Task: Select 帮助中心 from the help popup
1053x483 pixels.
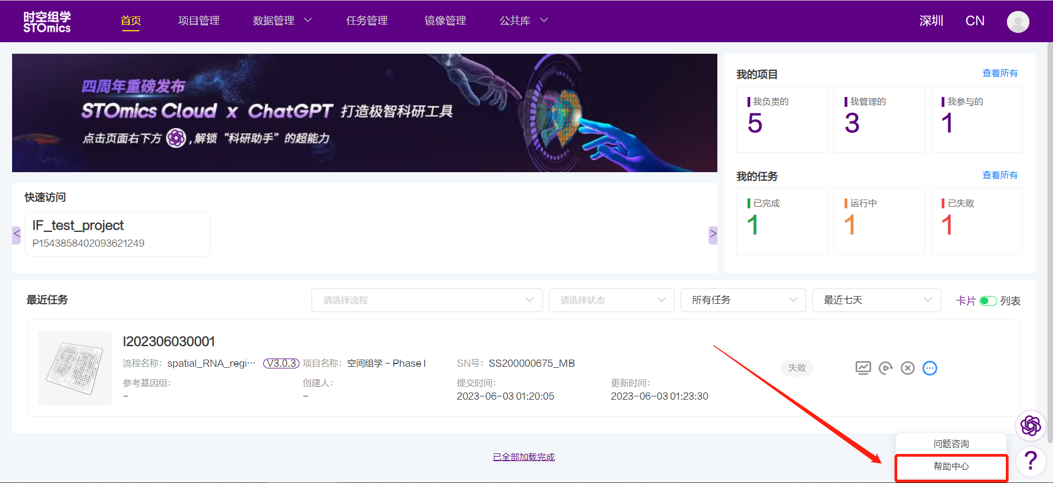Action: point(951,467)
